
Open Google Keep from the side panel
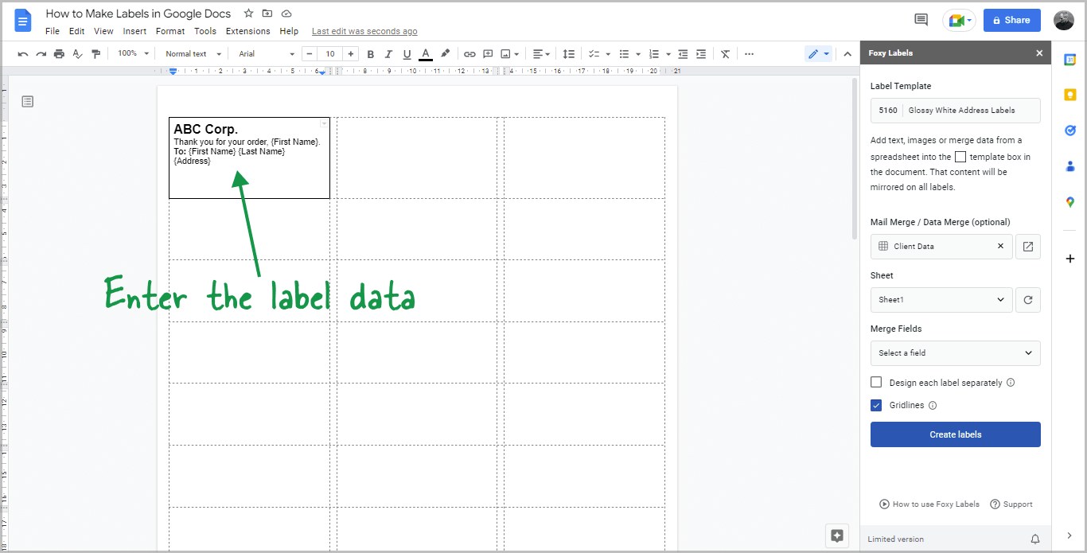point(1070,95)
